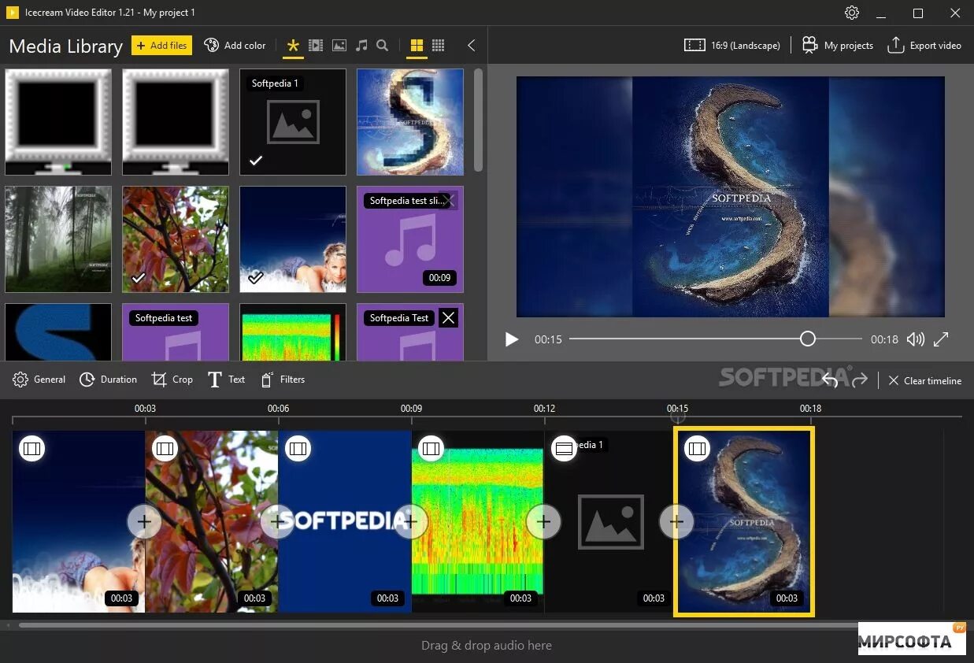This screenshot has width=974, height=663.
Task: Click Export video
Action: 924,45
